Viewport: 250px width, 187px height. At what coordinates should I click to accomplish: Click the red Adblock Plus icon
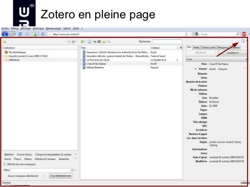coord(244,34)
